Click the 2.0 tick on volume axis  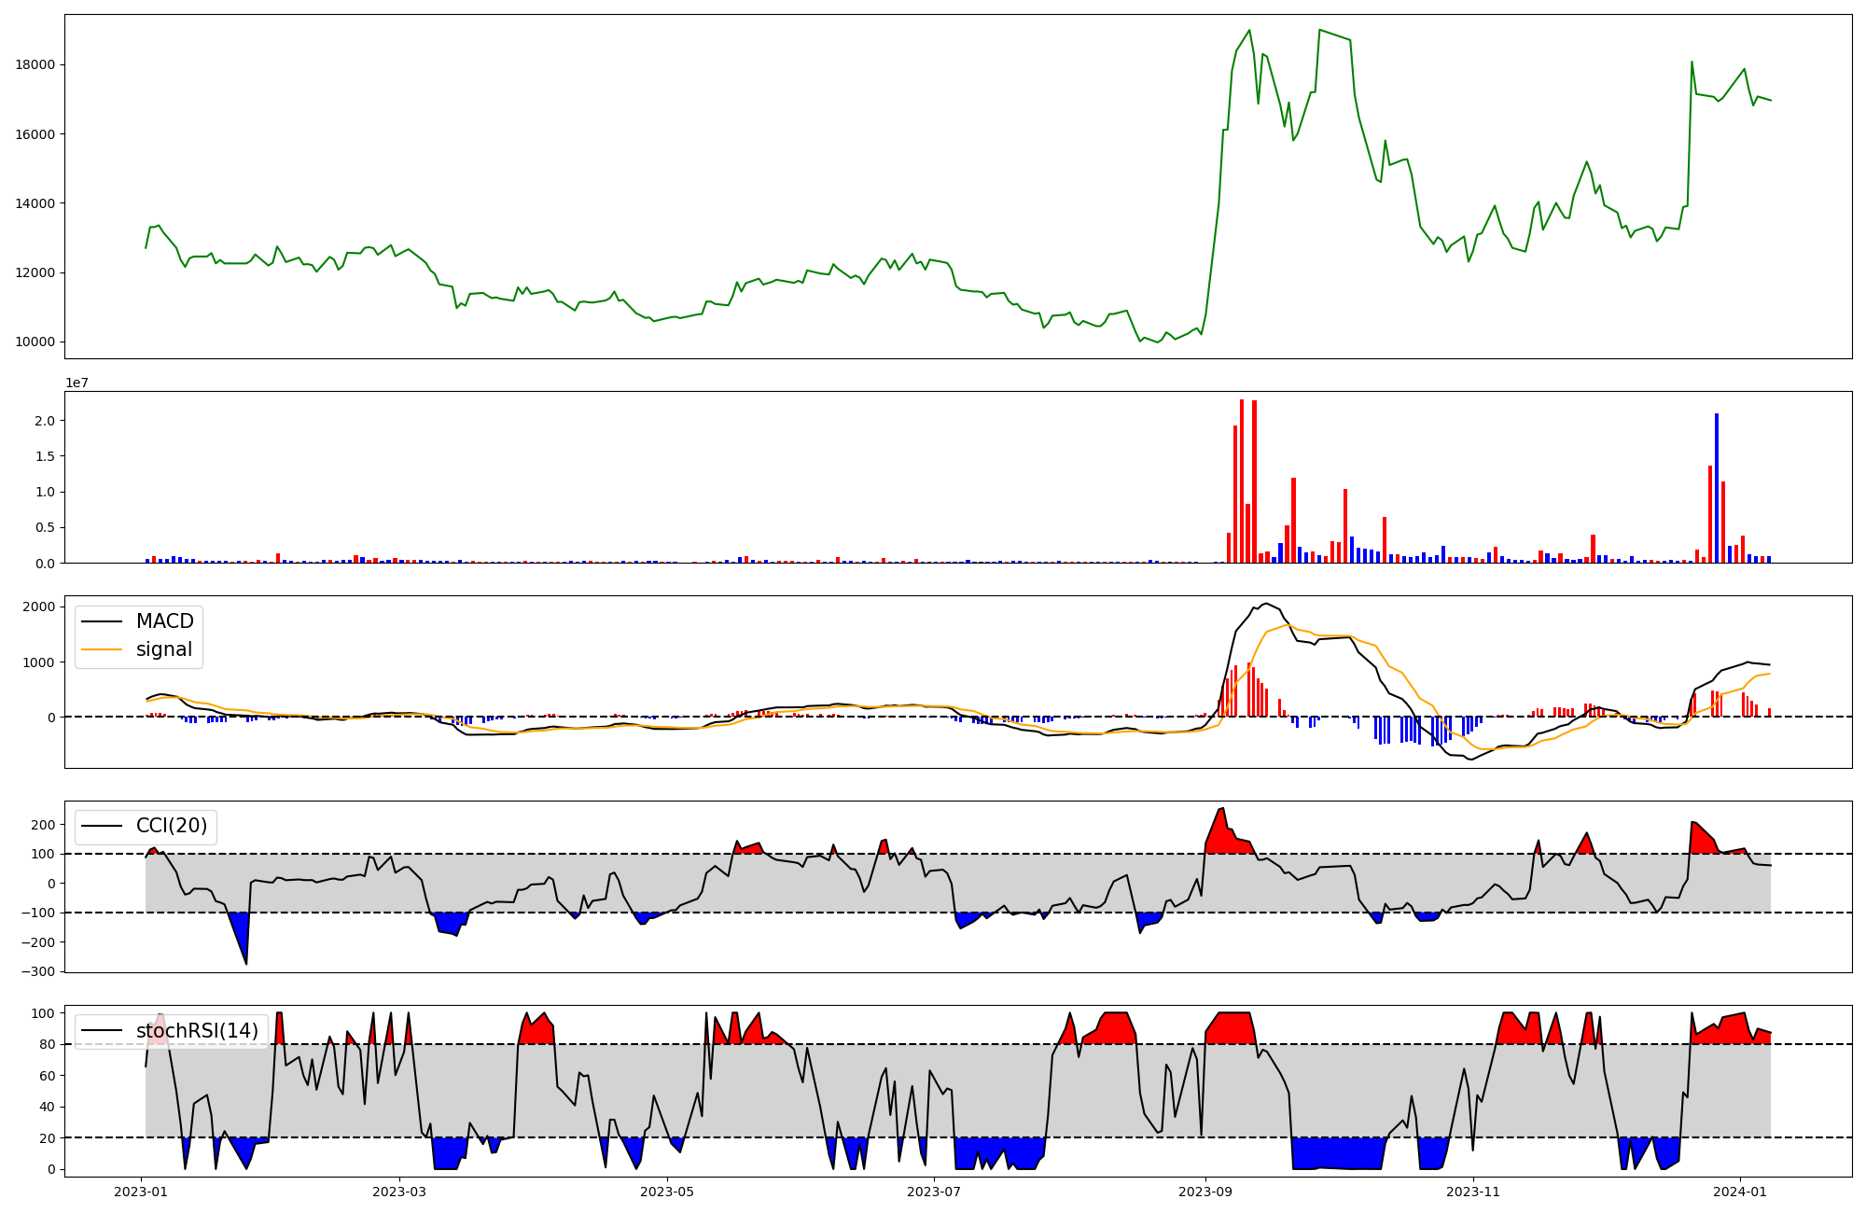click(46, 421)
